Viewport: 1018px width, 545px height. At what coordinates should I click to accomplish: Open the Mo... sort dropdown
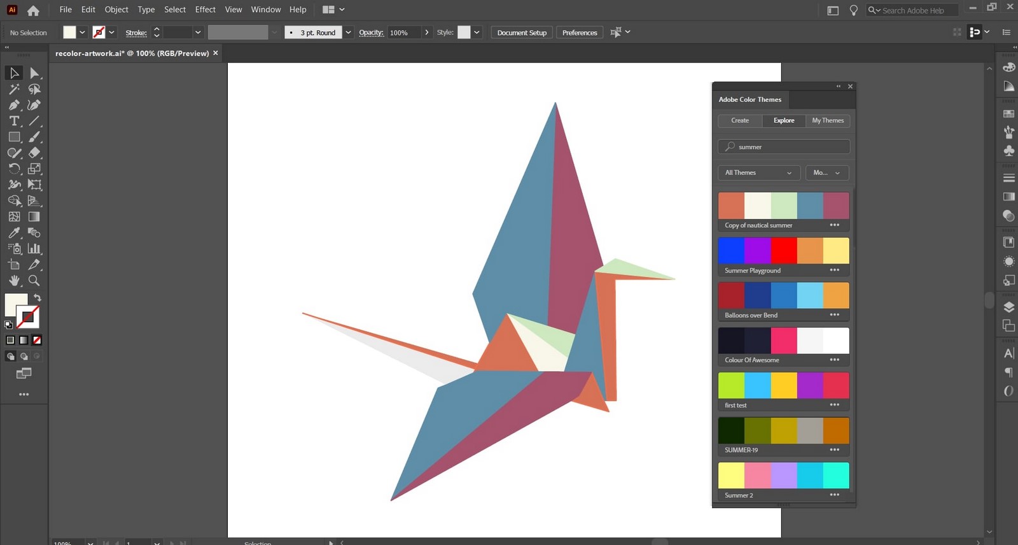click(x=827, y=173)
